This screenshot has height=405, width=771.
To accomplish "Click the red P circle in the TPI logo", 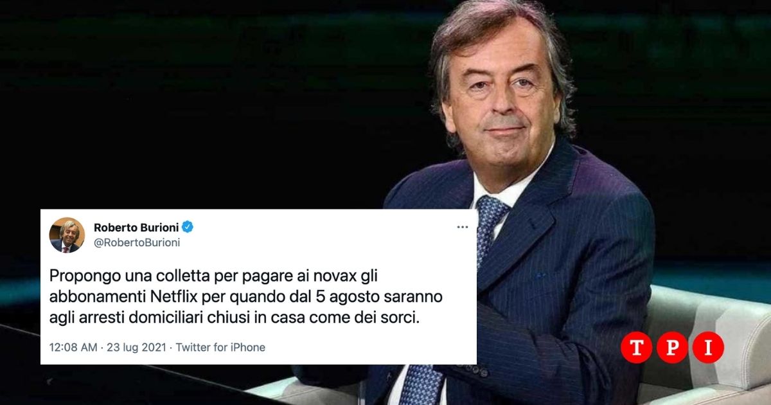I will 672,347.
